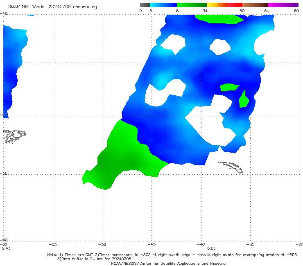Viewport: 303px width, 266px height.
Task: Click the color bar label '34'
Action: 205,11
